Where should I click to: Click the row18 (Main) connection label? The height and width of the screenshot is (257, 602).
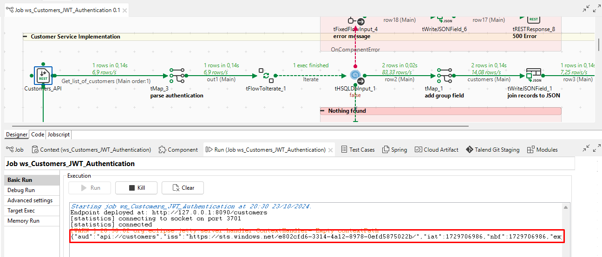point(399,20)
